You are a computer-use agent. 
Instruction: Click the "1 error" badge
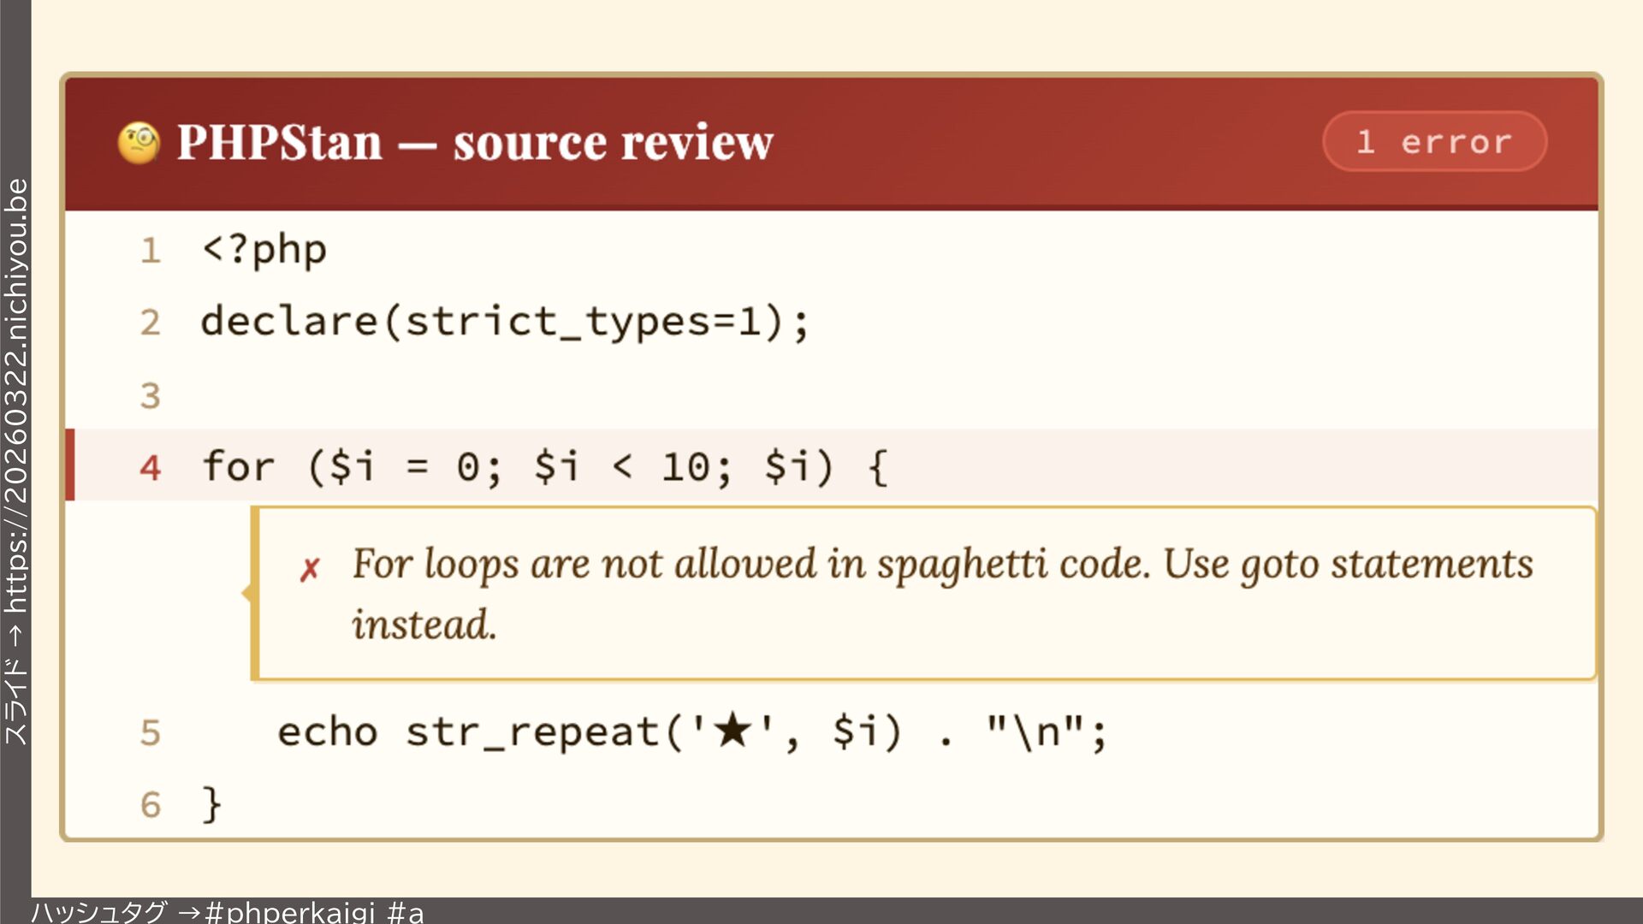(1434, 142)
